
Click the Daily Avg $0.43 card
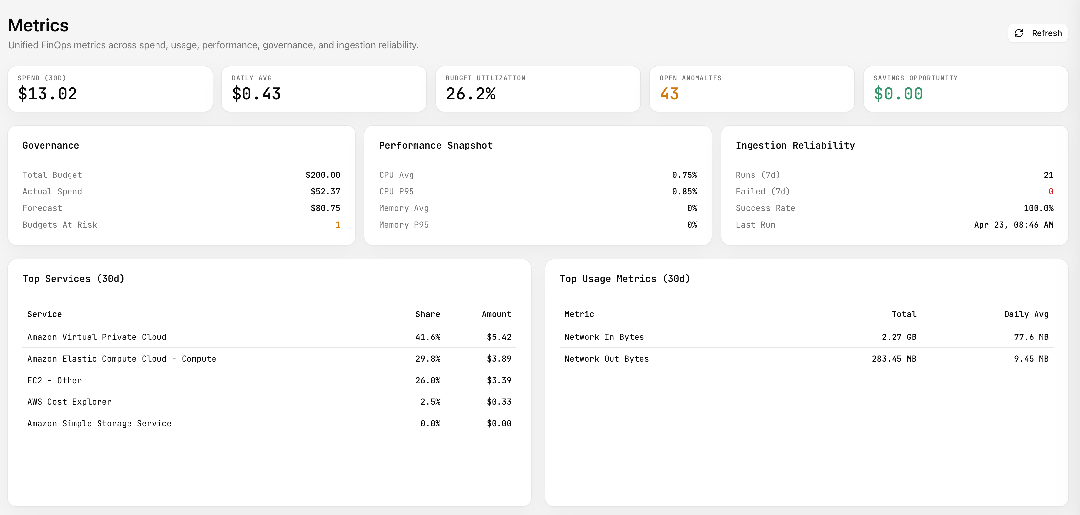(324, 89)
